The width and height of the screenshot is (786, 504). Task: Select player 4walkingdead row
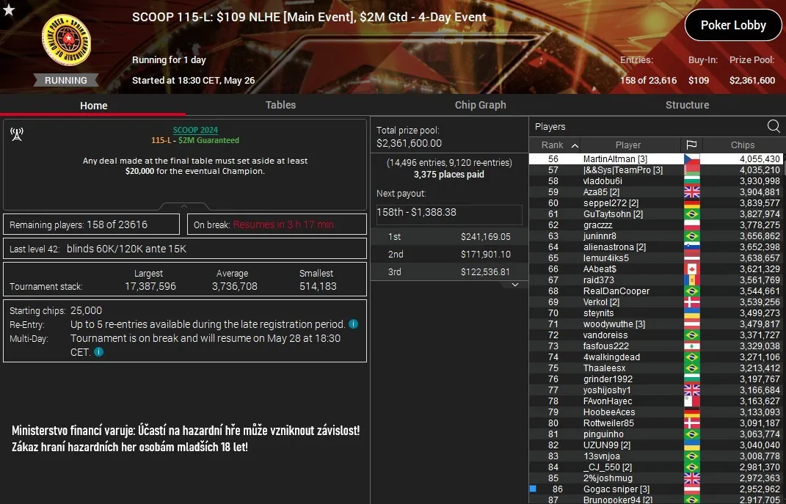point(655,357)
